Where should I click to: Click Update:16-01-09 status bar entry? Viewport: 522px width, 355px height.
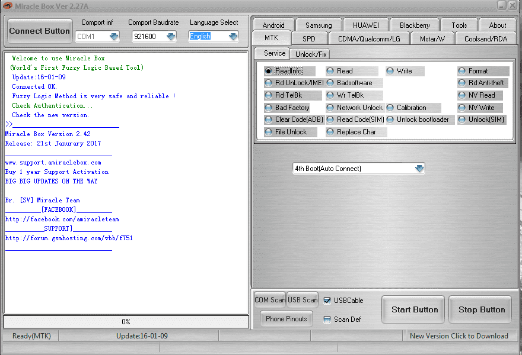pos(142,336)
